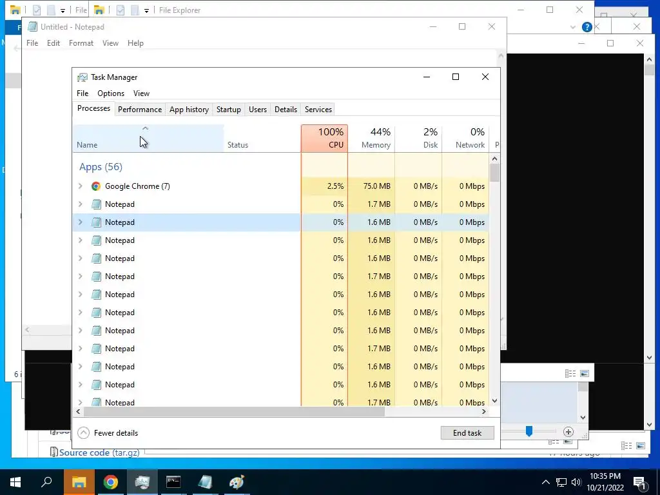Click the Apps (56) group heading
The width and height of the screenshot is (660, 495).
[101, 167]
